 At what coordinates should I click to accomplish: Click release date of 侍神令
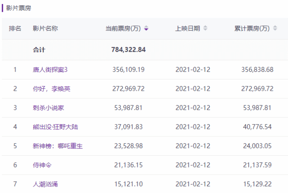193,165
